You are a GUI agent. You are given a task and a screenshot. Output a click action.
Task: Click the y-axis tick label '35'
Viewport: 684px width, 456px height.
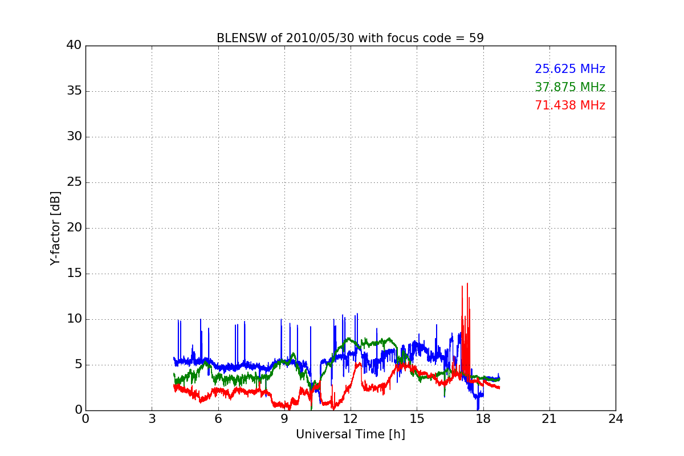point(74,91)
